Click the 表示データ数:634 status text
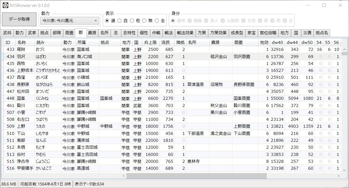349x188 pixels. pyautogui.click(x=89, y=184)
